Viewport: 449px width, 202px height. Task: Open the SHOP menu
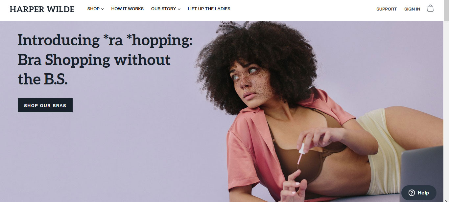pos(95,9)
